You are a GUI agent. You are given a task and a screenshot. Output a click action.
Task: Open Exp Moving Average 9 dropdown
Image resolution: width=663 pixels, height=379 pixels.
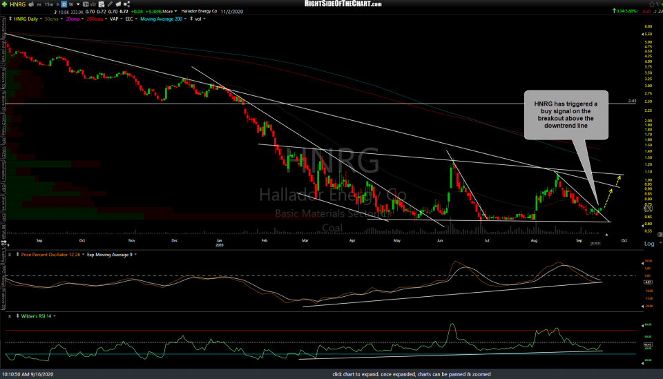[135, 255]
